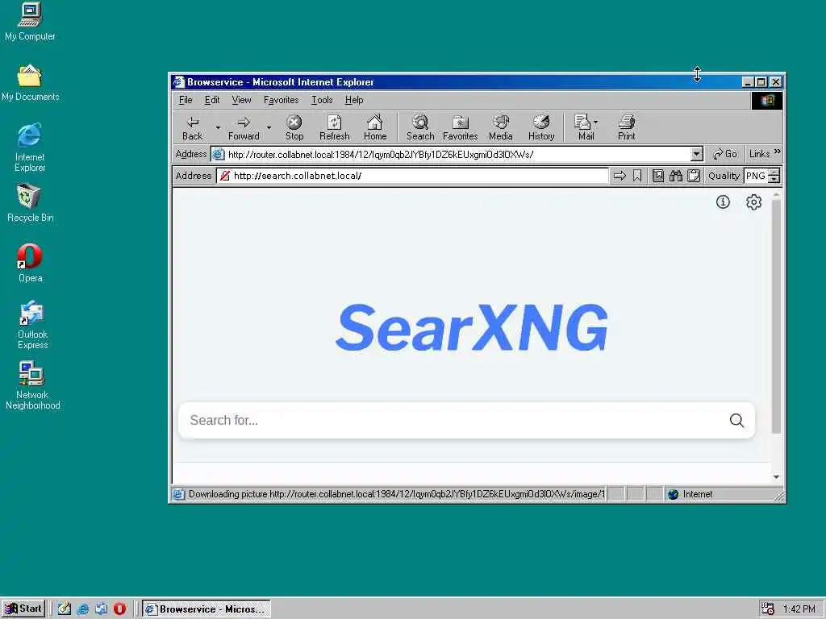Click the Internet zone status indicator
Image resolution: width=826 pixels, height=619 pixels.
(690, 494)
